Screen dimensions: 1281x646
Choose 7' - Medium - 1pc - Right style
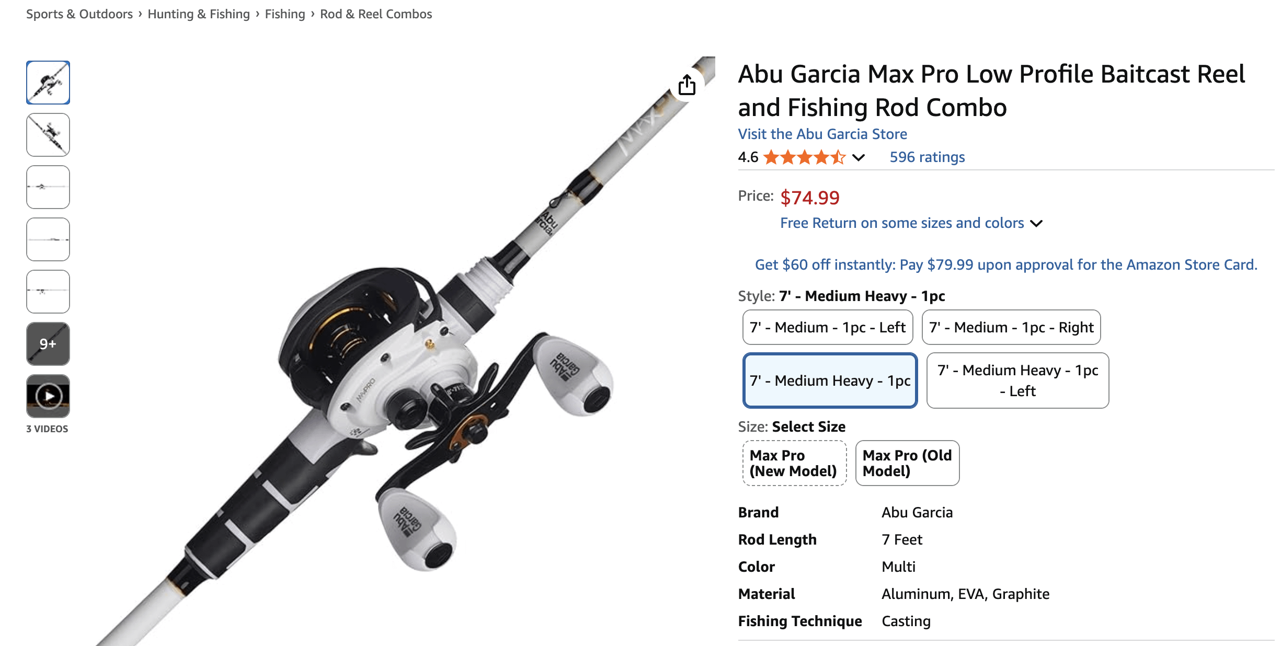tap(1011, 327)
